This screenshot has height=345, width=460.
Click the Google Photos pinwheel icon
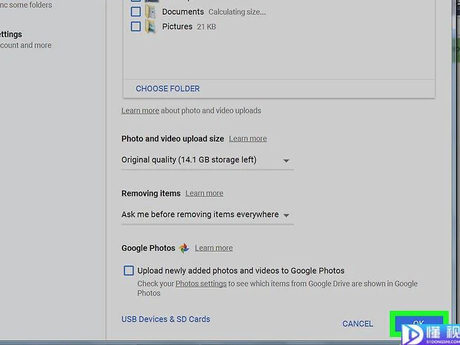(184, 248)
